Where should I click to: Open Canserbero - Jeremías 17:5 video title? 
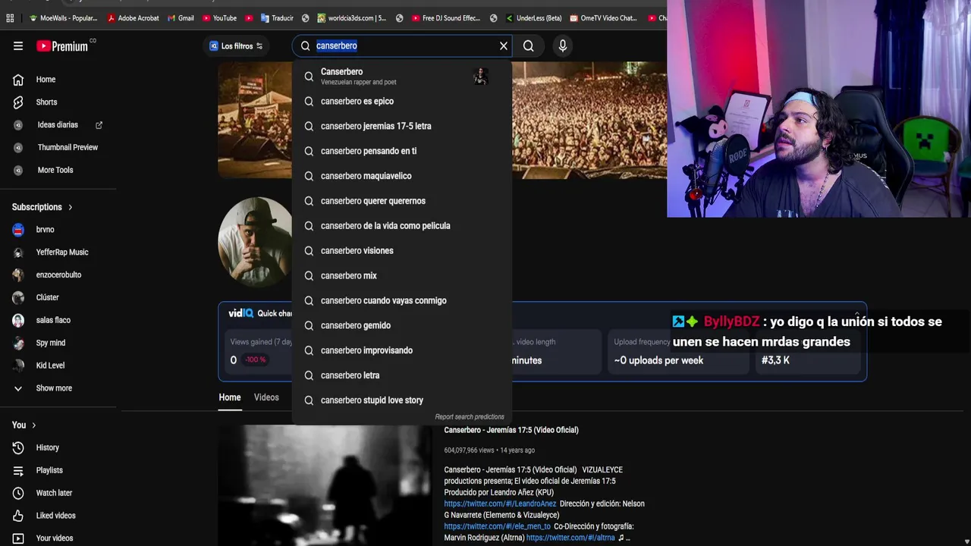(511, 430)
